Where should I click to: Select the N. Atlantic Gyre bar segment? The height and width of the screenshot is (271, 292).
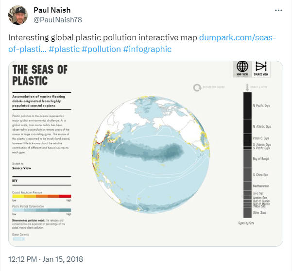(x=247, y=126)
